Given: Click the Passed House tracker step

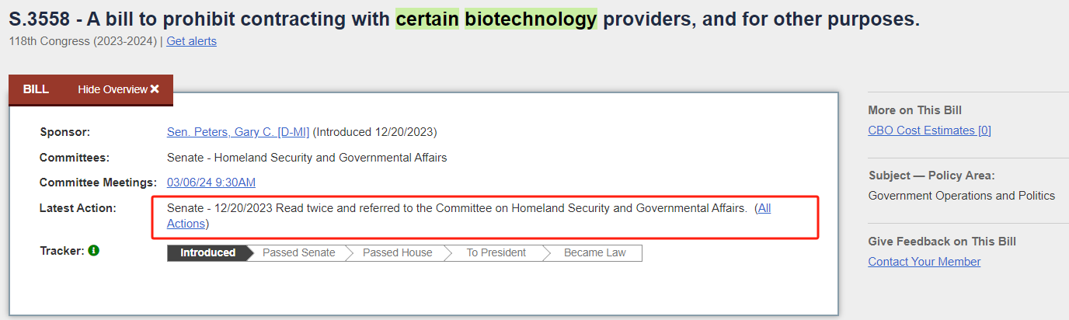Looking at the screenshot, I should point(397,252).
